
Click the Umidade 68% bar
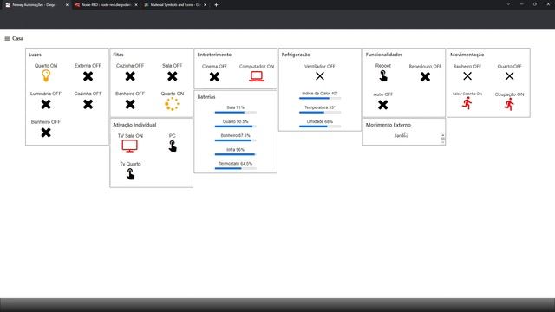(x=320, y=127)
